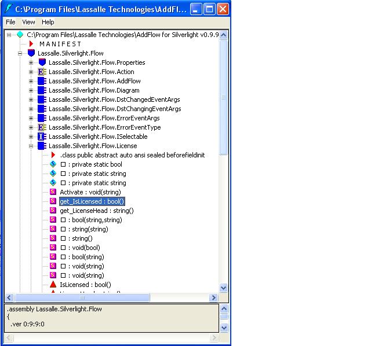Click method icon beside void(bool)

[x=53, y=247]
